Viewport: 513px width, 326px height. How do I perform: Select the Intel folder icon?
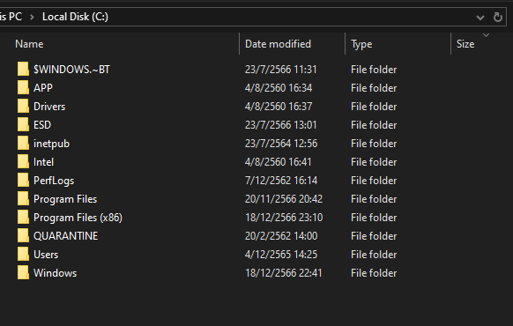[23, 162]
